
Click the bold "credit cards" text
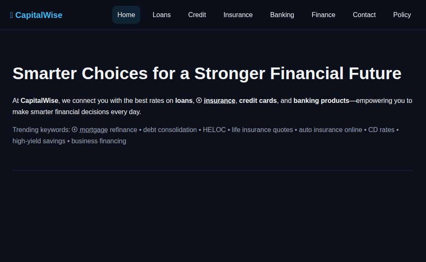pos(258,101)
